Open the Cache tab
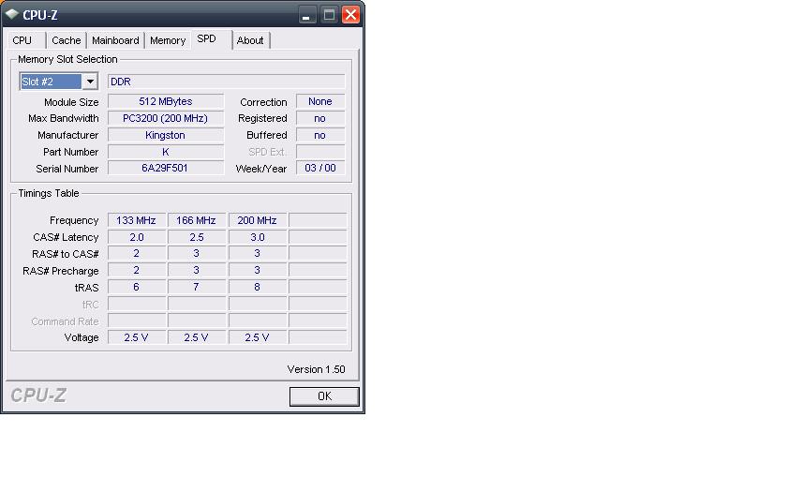 pyautogui.click(x=67, y=40)
